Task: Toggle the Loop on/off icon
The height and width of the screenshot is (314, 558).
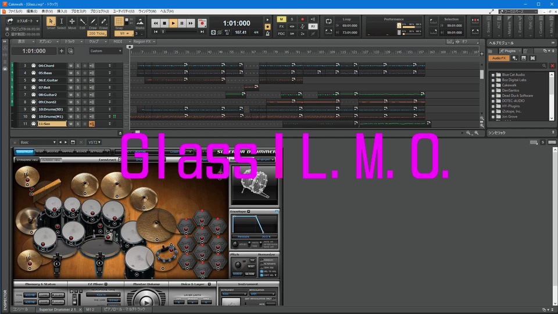Action: coord(328,22)
